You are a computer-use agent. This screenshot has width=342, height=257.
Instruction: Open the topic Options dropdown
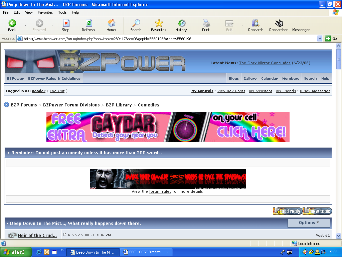click(x=309, y=223)
